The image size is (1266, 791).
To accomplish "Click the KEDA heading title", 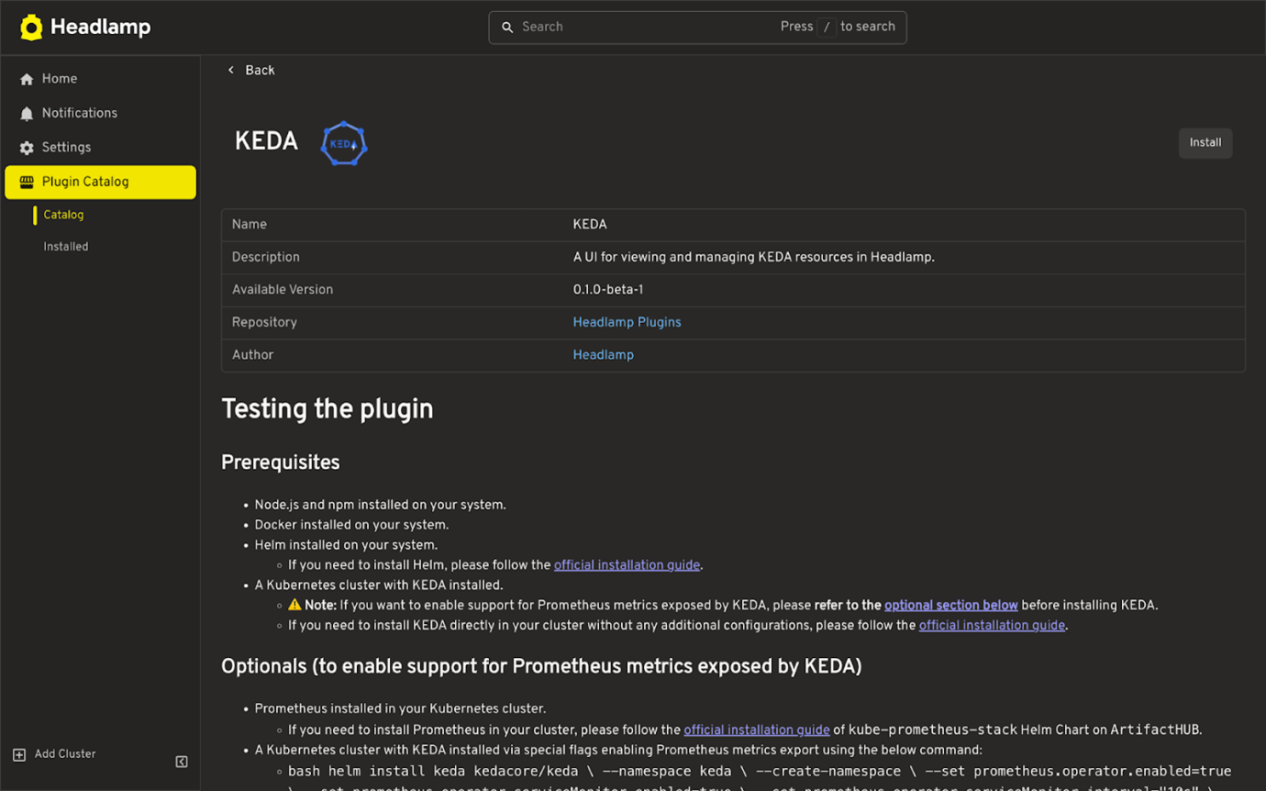I will [266, 141].
